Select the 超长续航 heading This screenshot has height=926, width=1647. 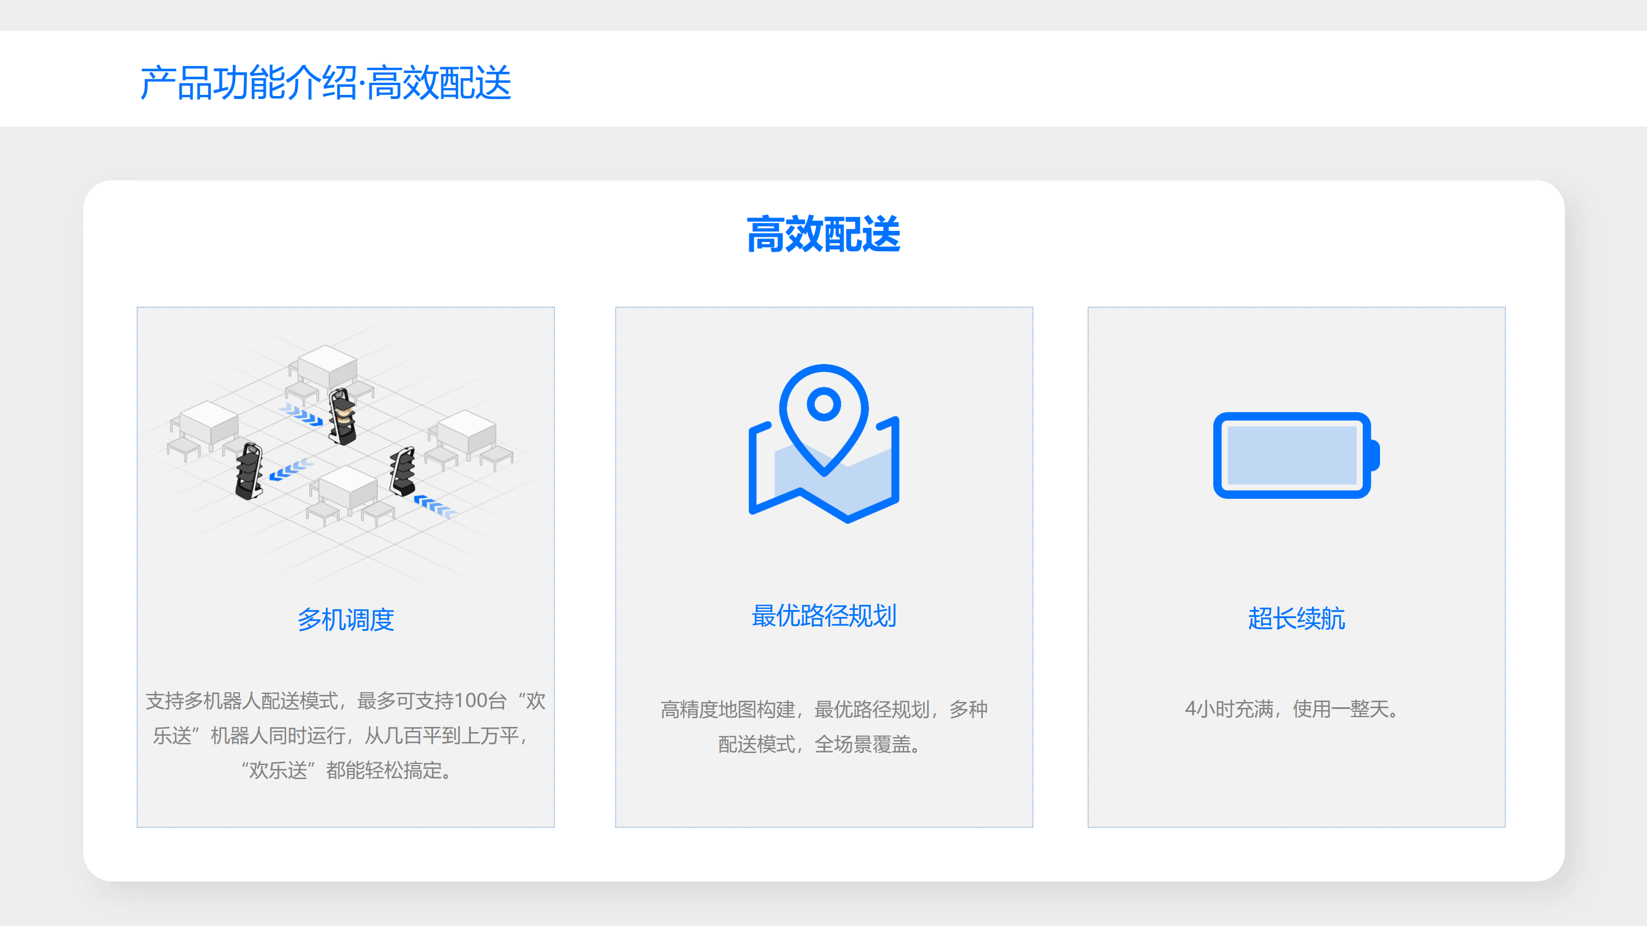tap(1296, 618)
